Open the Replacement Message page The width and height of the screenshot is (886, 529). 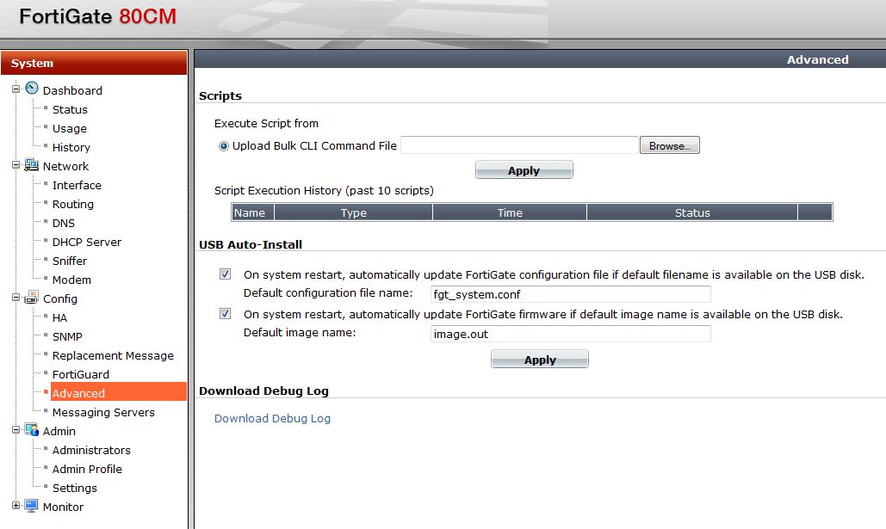113,356
